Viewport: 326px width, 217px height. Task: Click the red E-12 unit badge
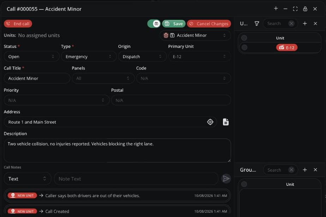[x=287, y=48]
